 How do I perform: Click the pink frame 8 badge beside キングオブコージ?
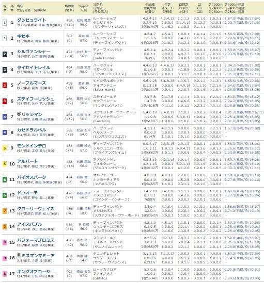click(5, 274)
